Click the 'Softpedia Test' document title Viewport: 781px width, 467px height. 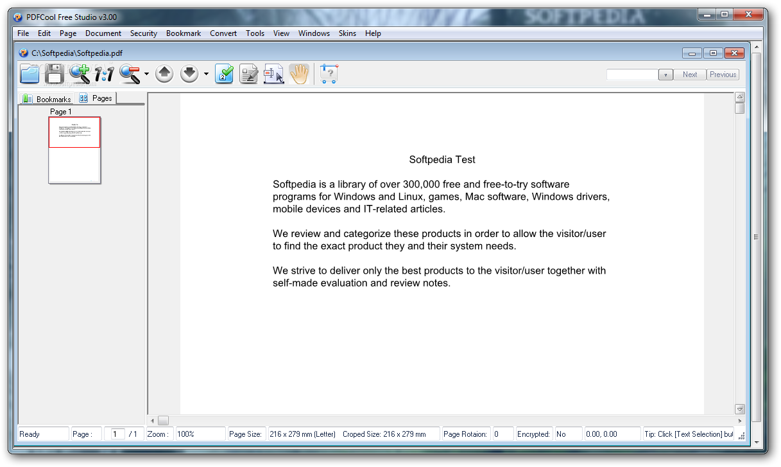point(442,159)
